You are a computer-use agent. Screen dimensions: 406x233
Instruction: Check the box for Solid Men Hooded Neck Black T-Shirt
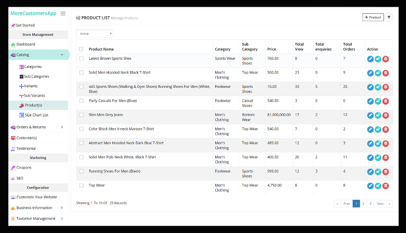(81, 73)
